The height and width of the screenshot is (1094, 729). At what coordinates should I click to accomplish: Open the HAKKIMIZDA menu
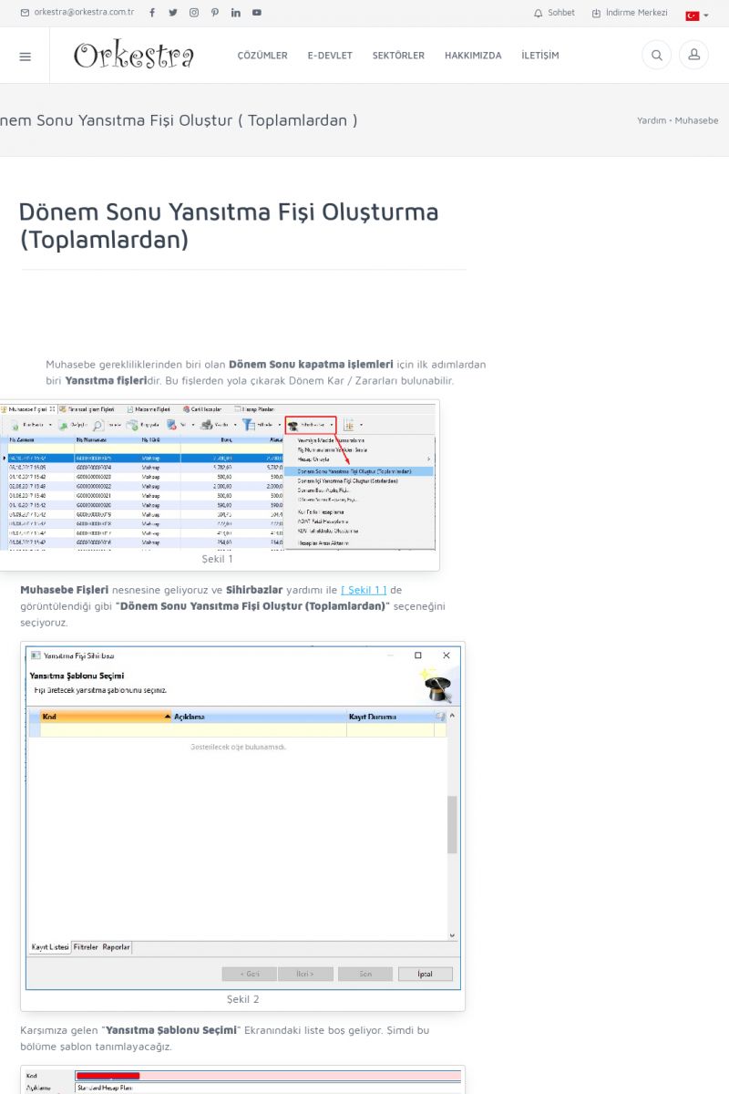473,56
